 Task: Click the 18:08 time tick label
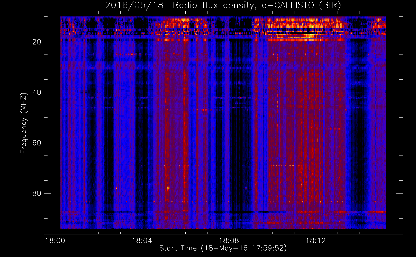[229, 241]
